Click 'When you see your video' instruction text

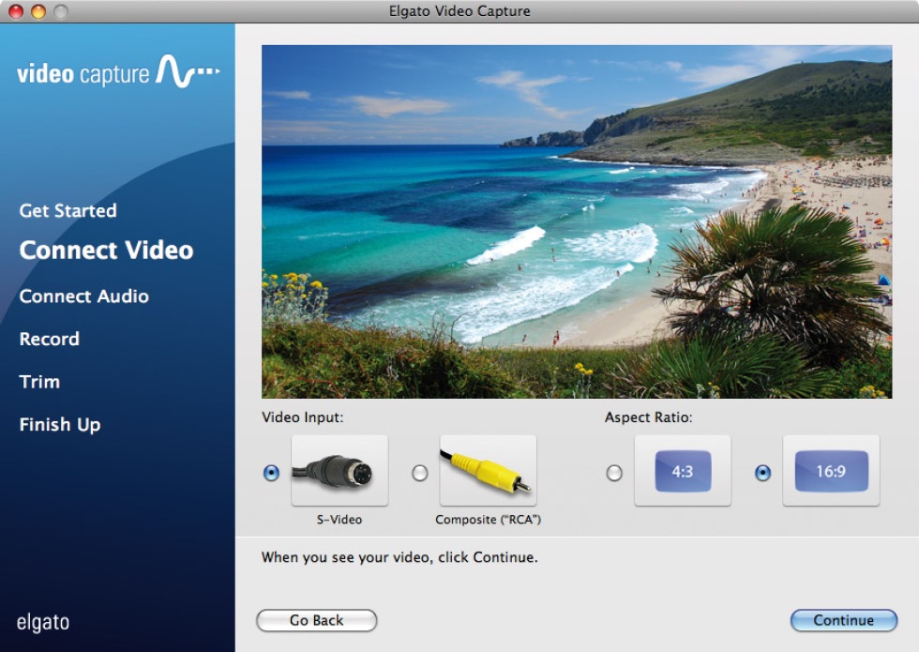coord(399,557)
